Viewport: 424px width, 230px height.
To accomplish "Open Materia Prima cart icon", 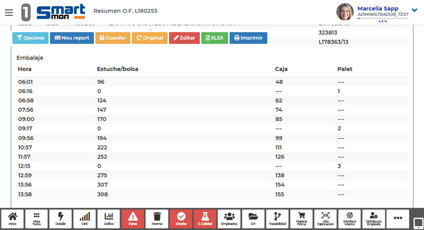I will coord(302,219).
